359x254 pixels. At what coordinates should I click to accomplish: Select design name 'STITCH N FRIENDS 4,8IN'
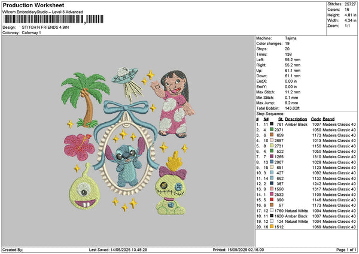45,28
